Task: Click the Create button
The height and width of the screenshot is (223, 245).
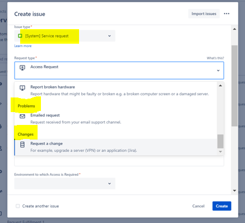Action: [221, 206]
